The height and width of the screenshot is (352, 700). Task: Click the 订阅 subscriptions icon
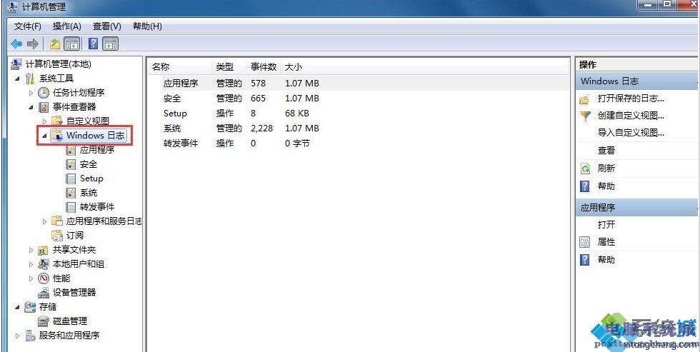point(56,235)
